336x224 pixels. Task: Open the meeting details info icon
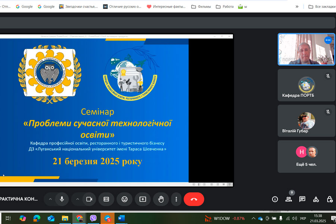(x=275, y=199)
